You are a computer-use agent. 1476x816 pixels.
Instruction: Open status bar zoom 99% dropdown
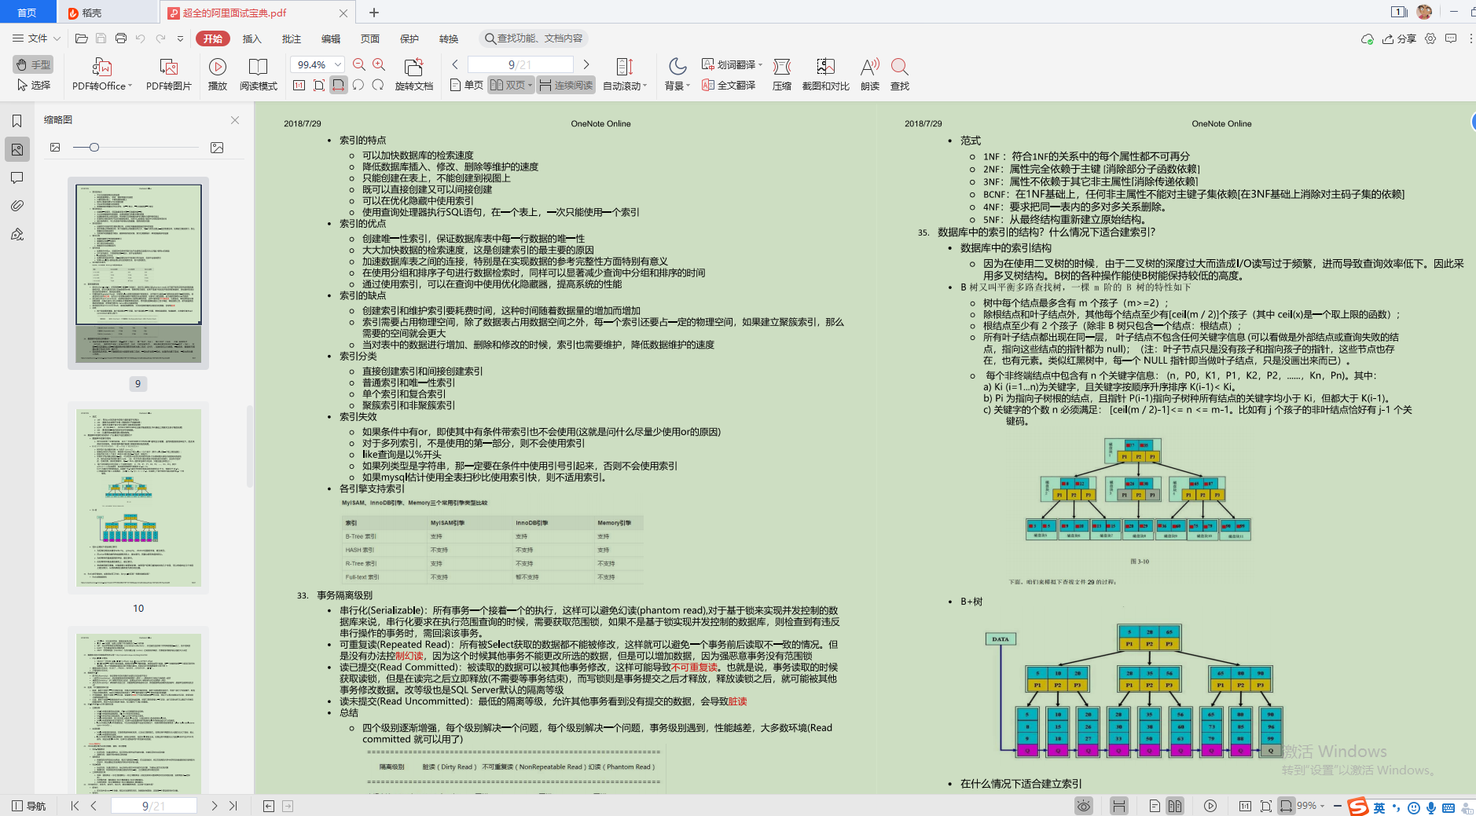pyautogui.click(x=1311, y=806)
